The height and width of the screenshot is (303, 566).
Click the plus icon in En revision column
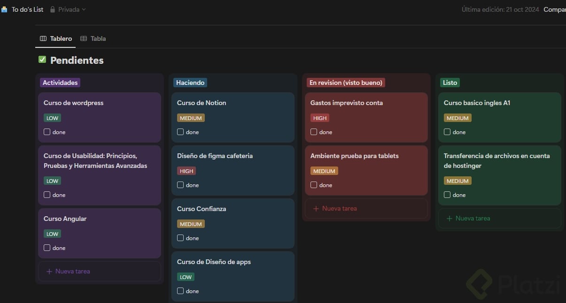316,208
